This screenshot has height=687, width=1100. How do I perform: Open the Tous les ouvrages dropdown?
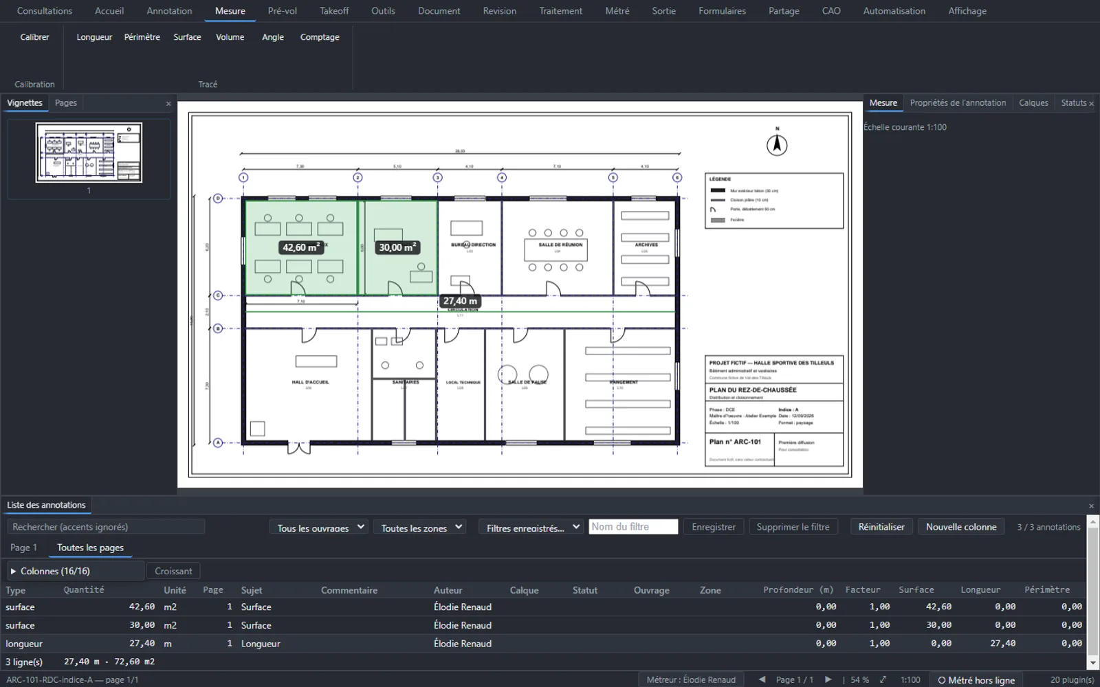click(318, 528)
